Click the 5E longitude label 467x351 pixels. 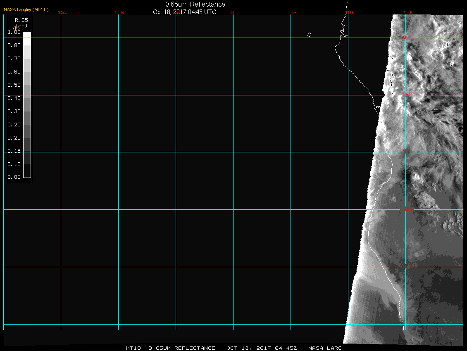point(294,12)
